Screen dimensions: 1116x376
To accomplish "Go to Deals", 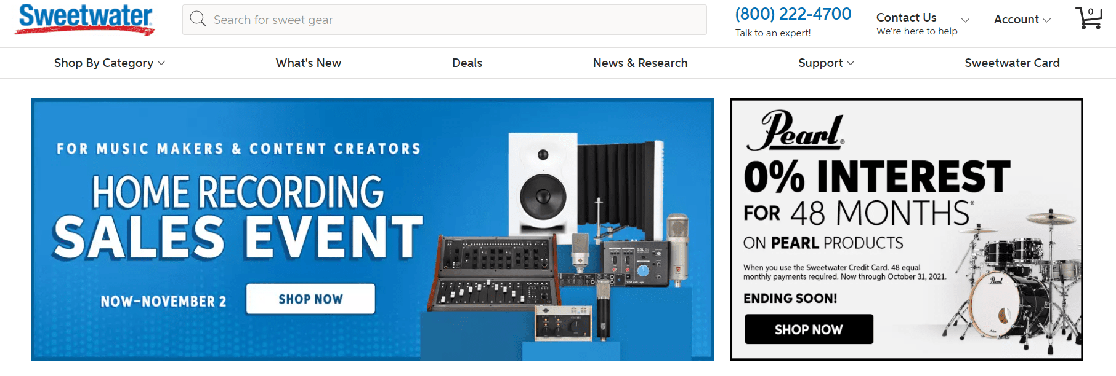I will [467, 63].
